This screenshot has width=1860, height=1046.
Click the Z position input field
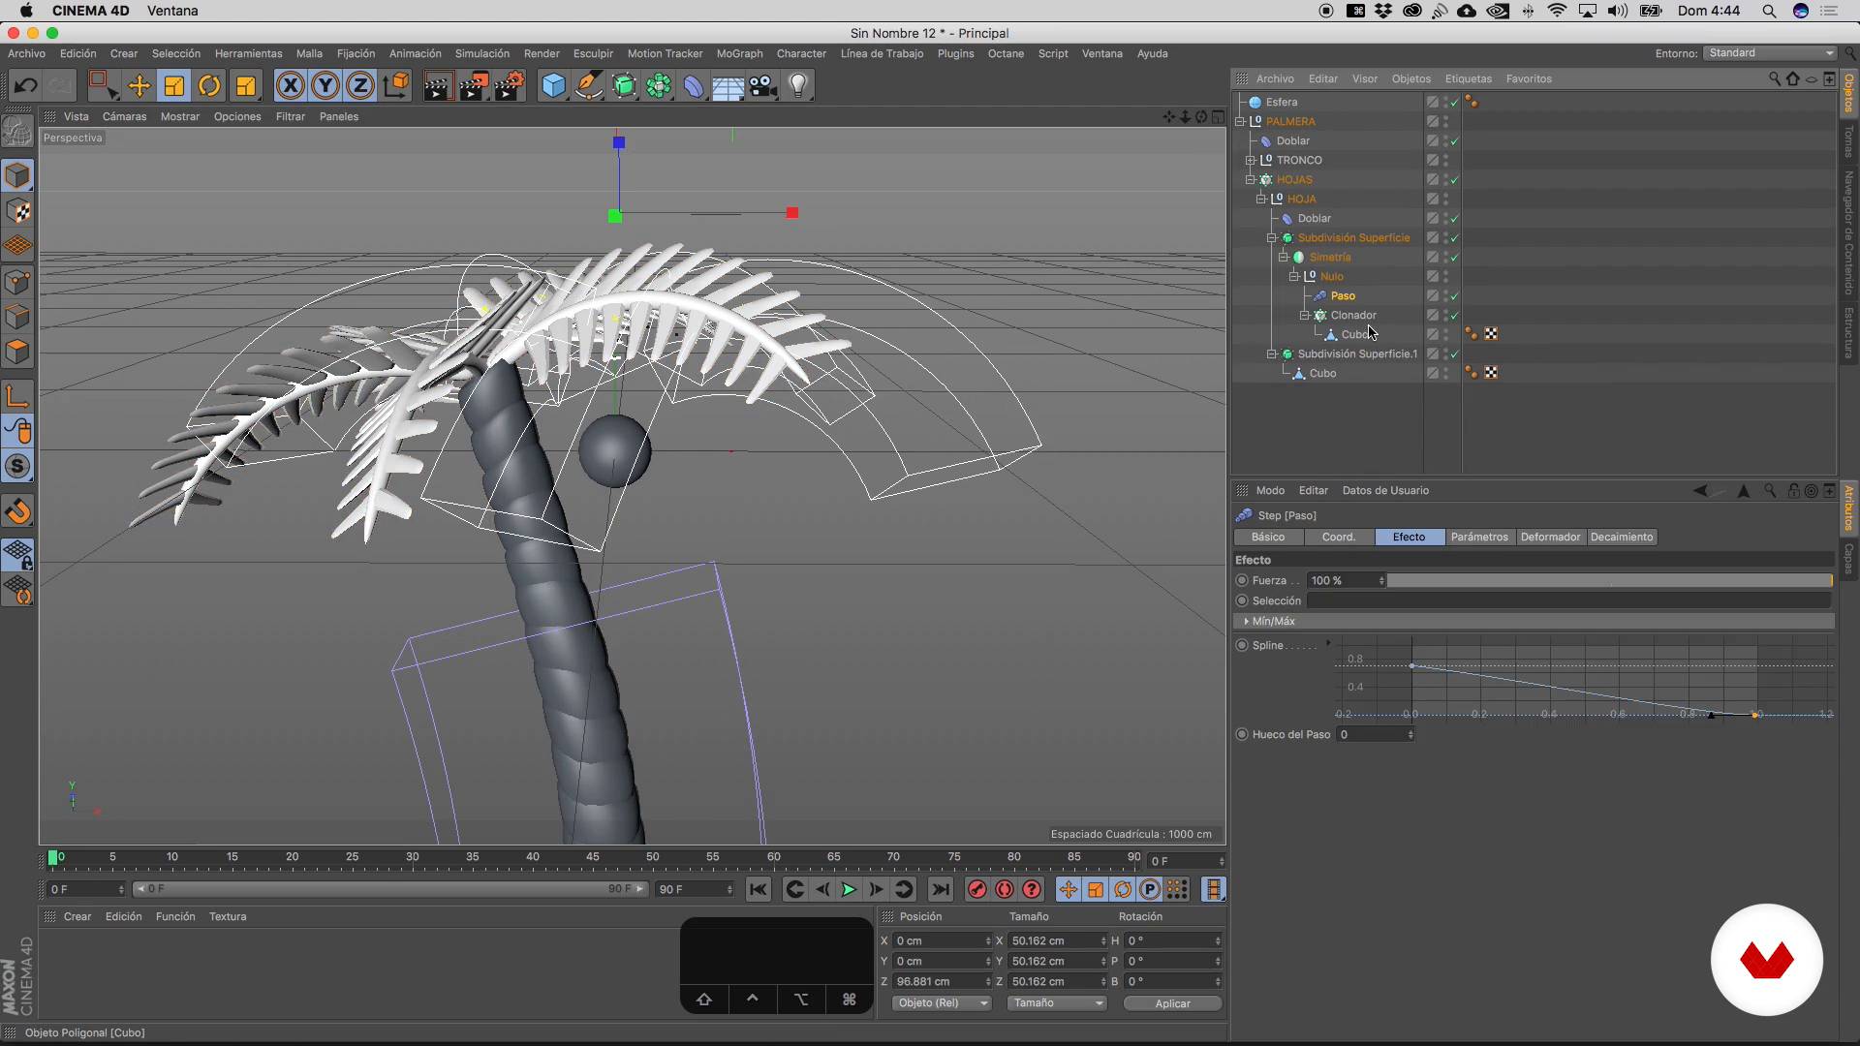tap(942, 981)
